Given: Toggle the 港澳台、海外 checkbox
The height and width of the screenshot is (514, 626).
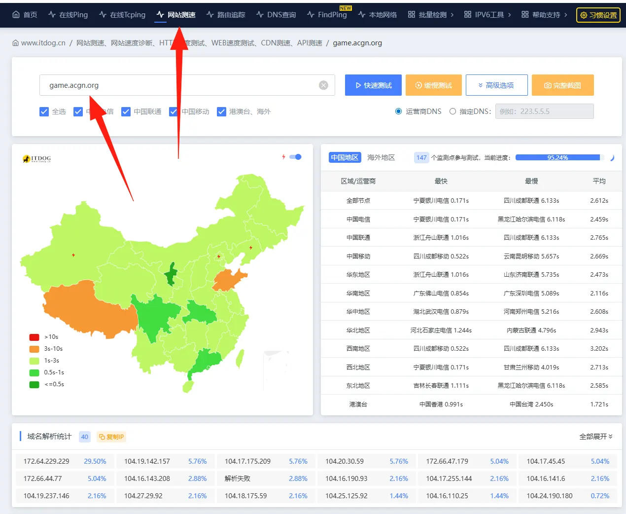Looking at the screenshot, I should coord(221,111).
